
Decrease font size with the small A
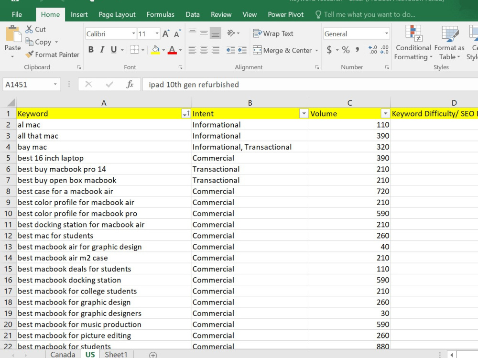coord(177,34)
